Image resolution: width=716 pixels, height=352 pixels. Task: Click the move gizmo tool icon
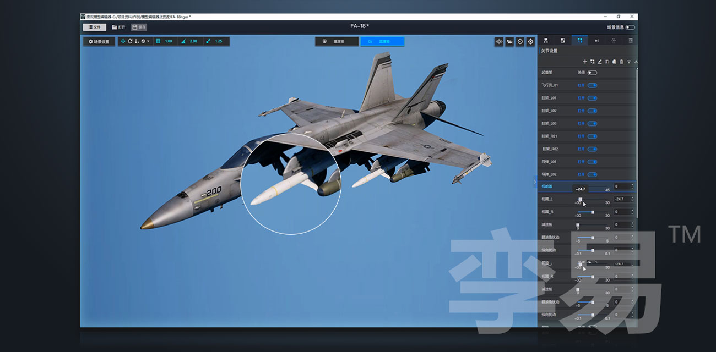(x=123, y=41)
